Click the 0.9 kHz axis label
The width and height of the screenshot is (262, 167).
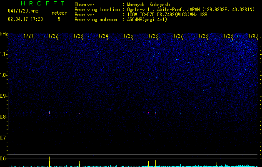click(x=3, y=96)
